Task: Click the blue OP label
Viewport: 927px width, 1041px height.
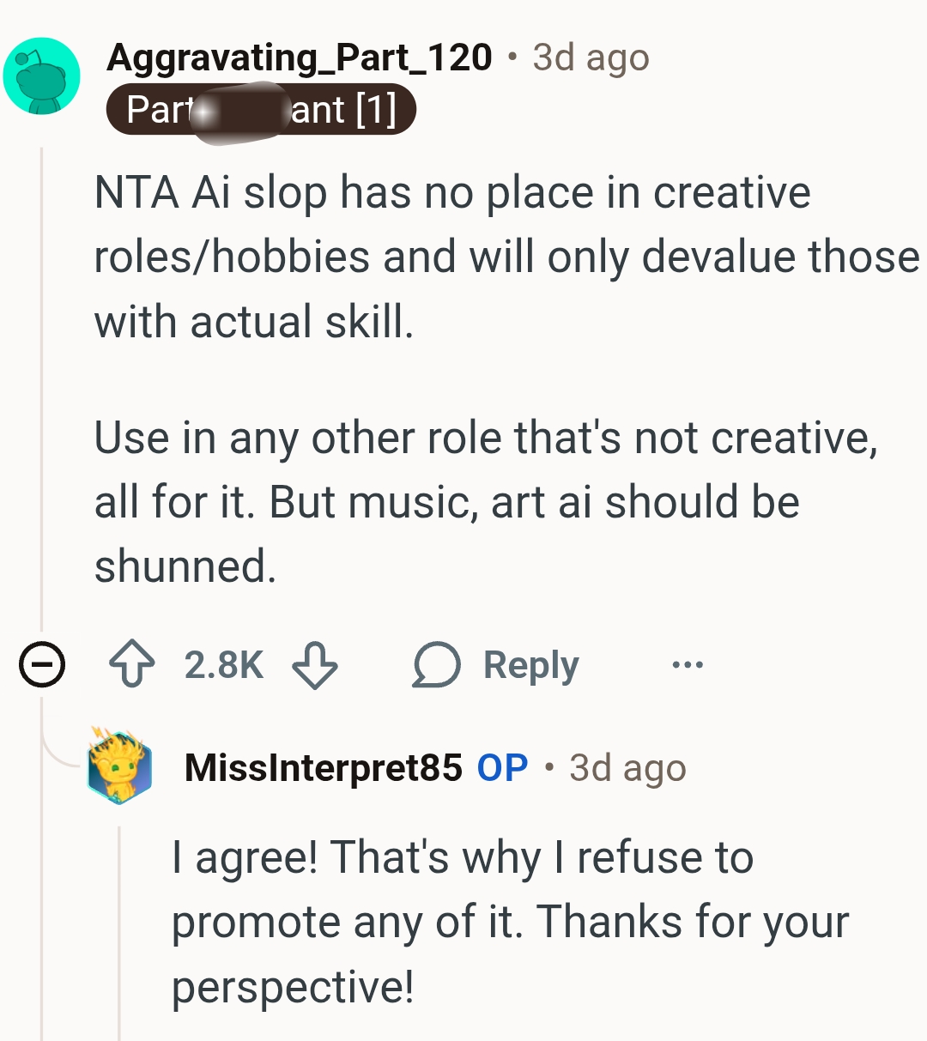Action: (502, 767)
